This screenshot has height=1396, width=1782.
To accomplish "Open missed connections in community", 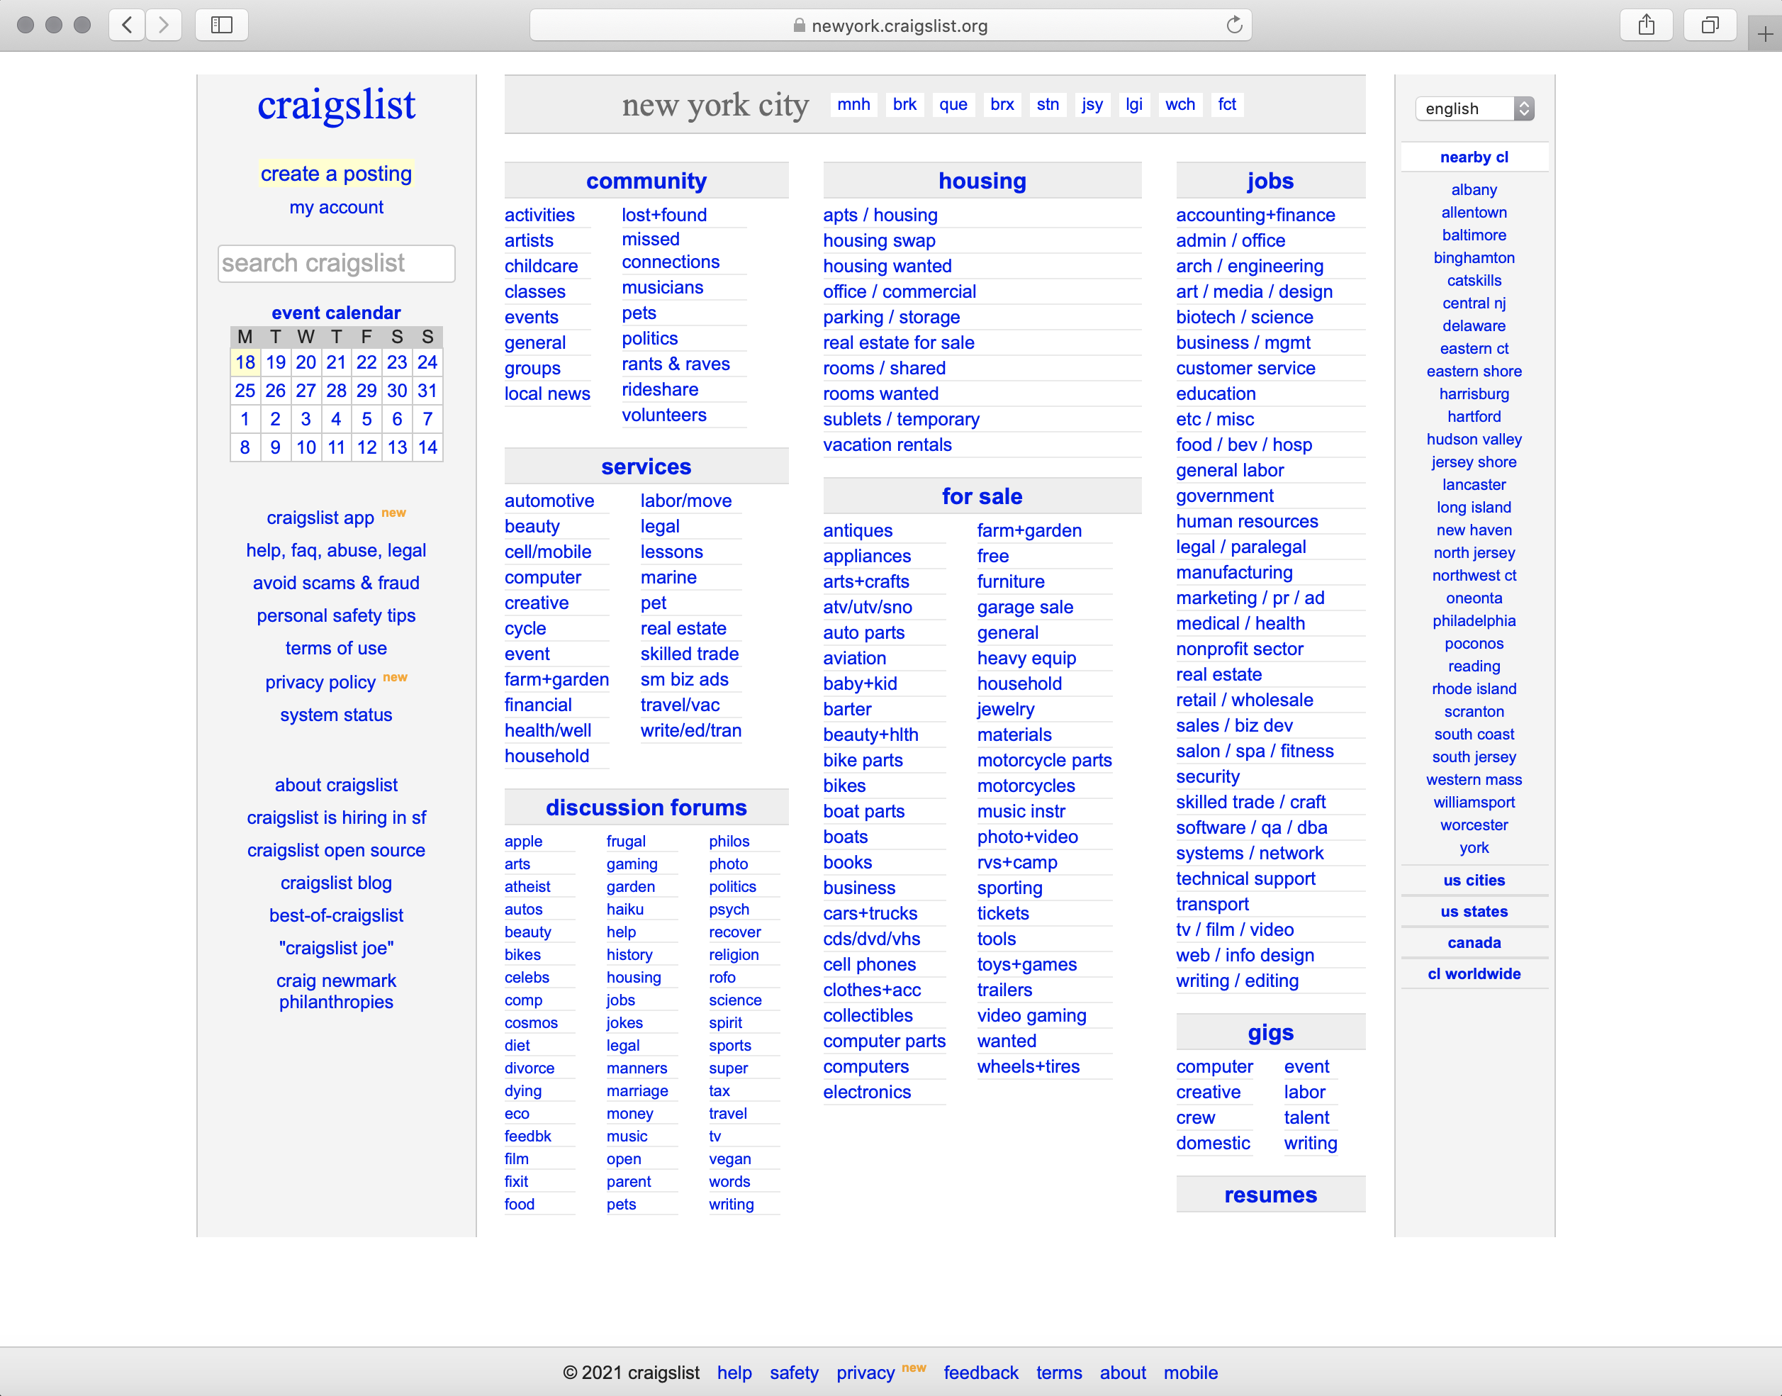I will click(671, 250).
